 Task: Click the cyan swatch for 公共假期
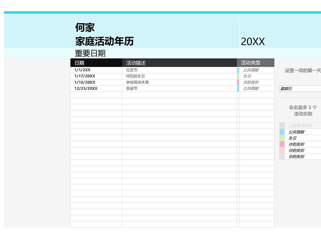(282, 132)
